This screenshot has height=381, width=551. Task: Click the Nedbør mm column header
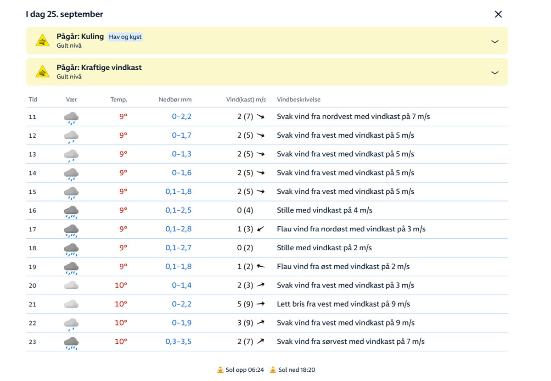(x=175, y=100)
